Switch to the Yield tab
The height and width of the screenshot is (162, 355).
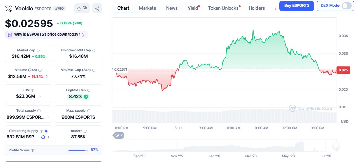(193, 8)
